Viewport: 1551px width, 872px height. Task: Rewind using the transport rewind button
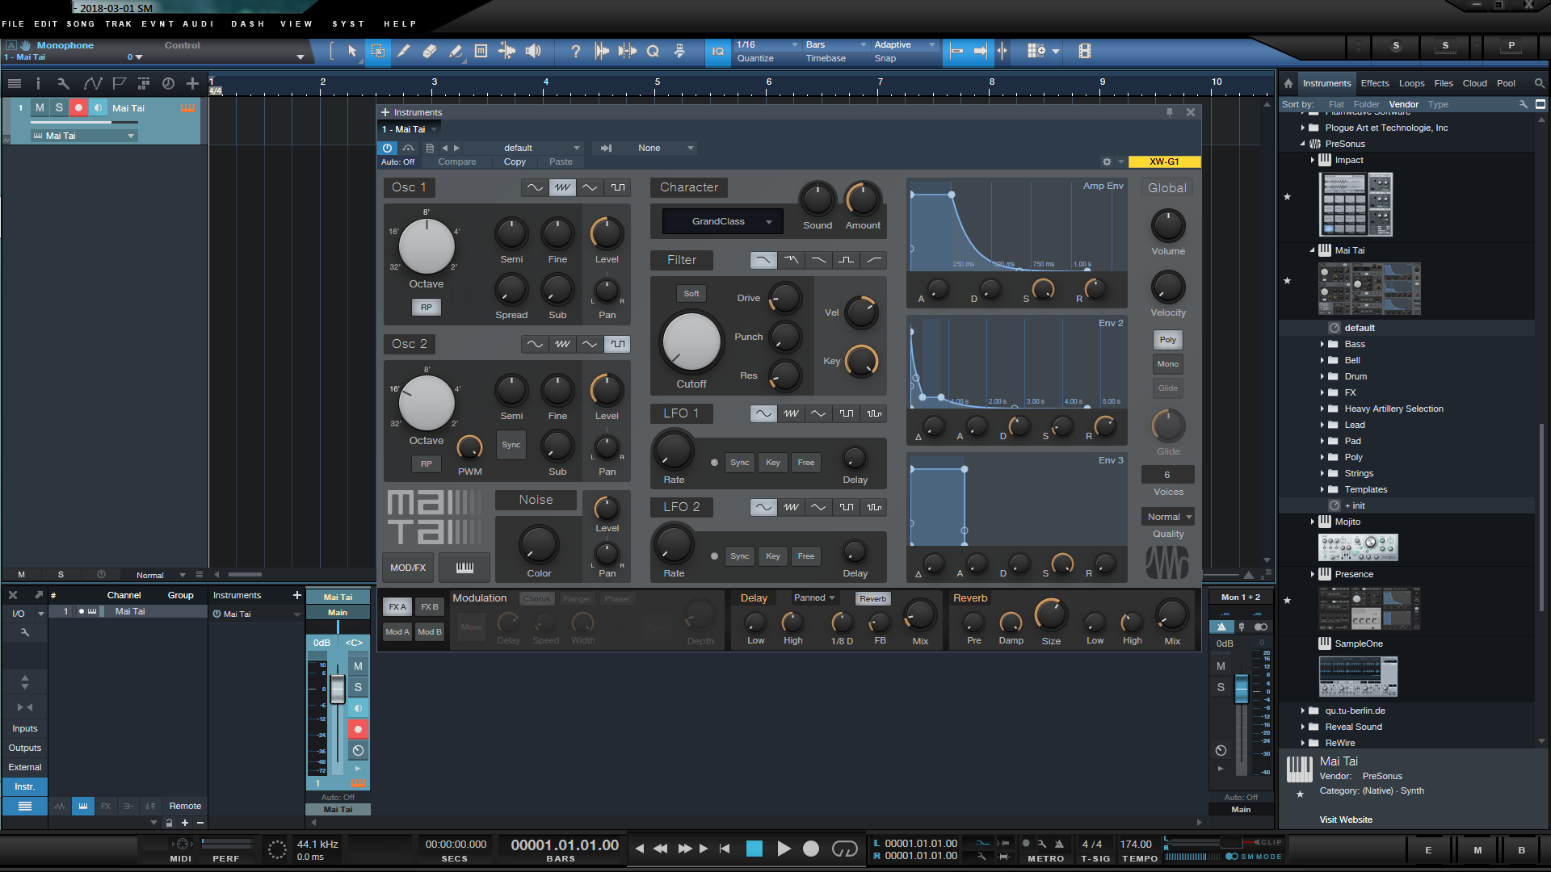(x=660, y=849)
